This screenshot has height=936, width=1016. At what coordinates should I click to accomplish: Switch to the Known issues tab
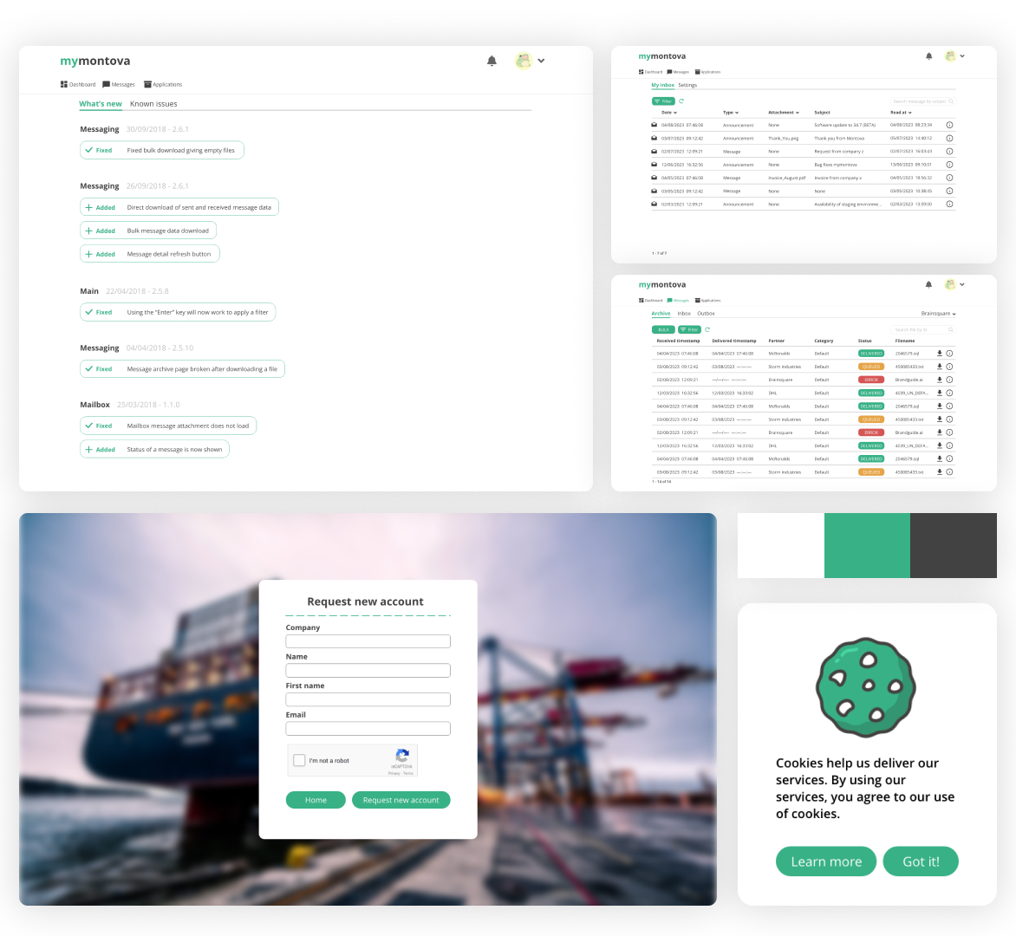[x=153, y=104]
